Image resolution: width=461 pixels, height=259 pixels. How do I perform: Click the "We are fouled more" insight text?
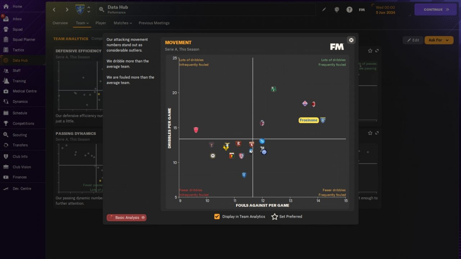coord(130,80)
